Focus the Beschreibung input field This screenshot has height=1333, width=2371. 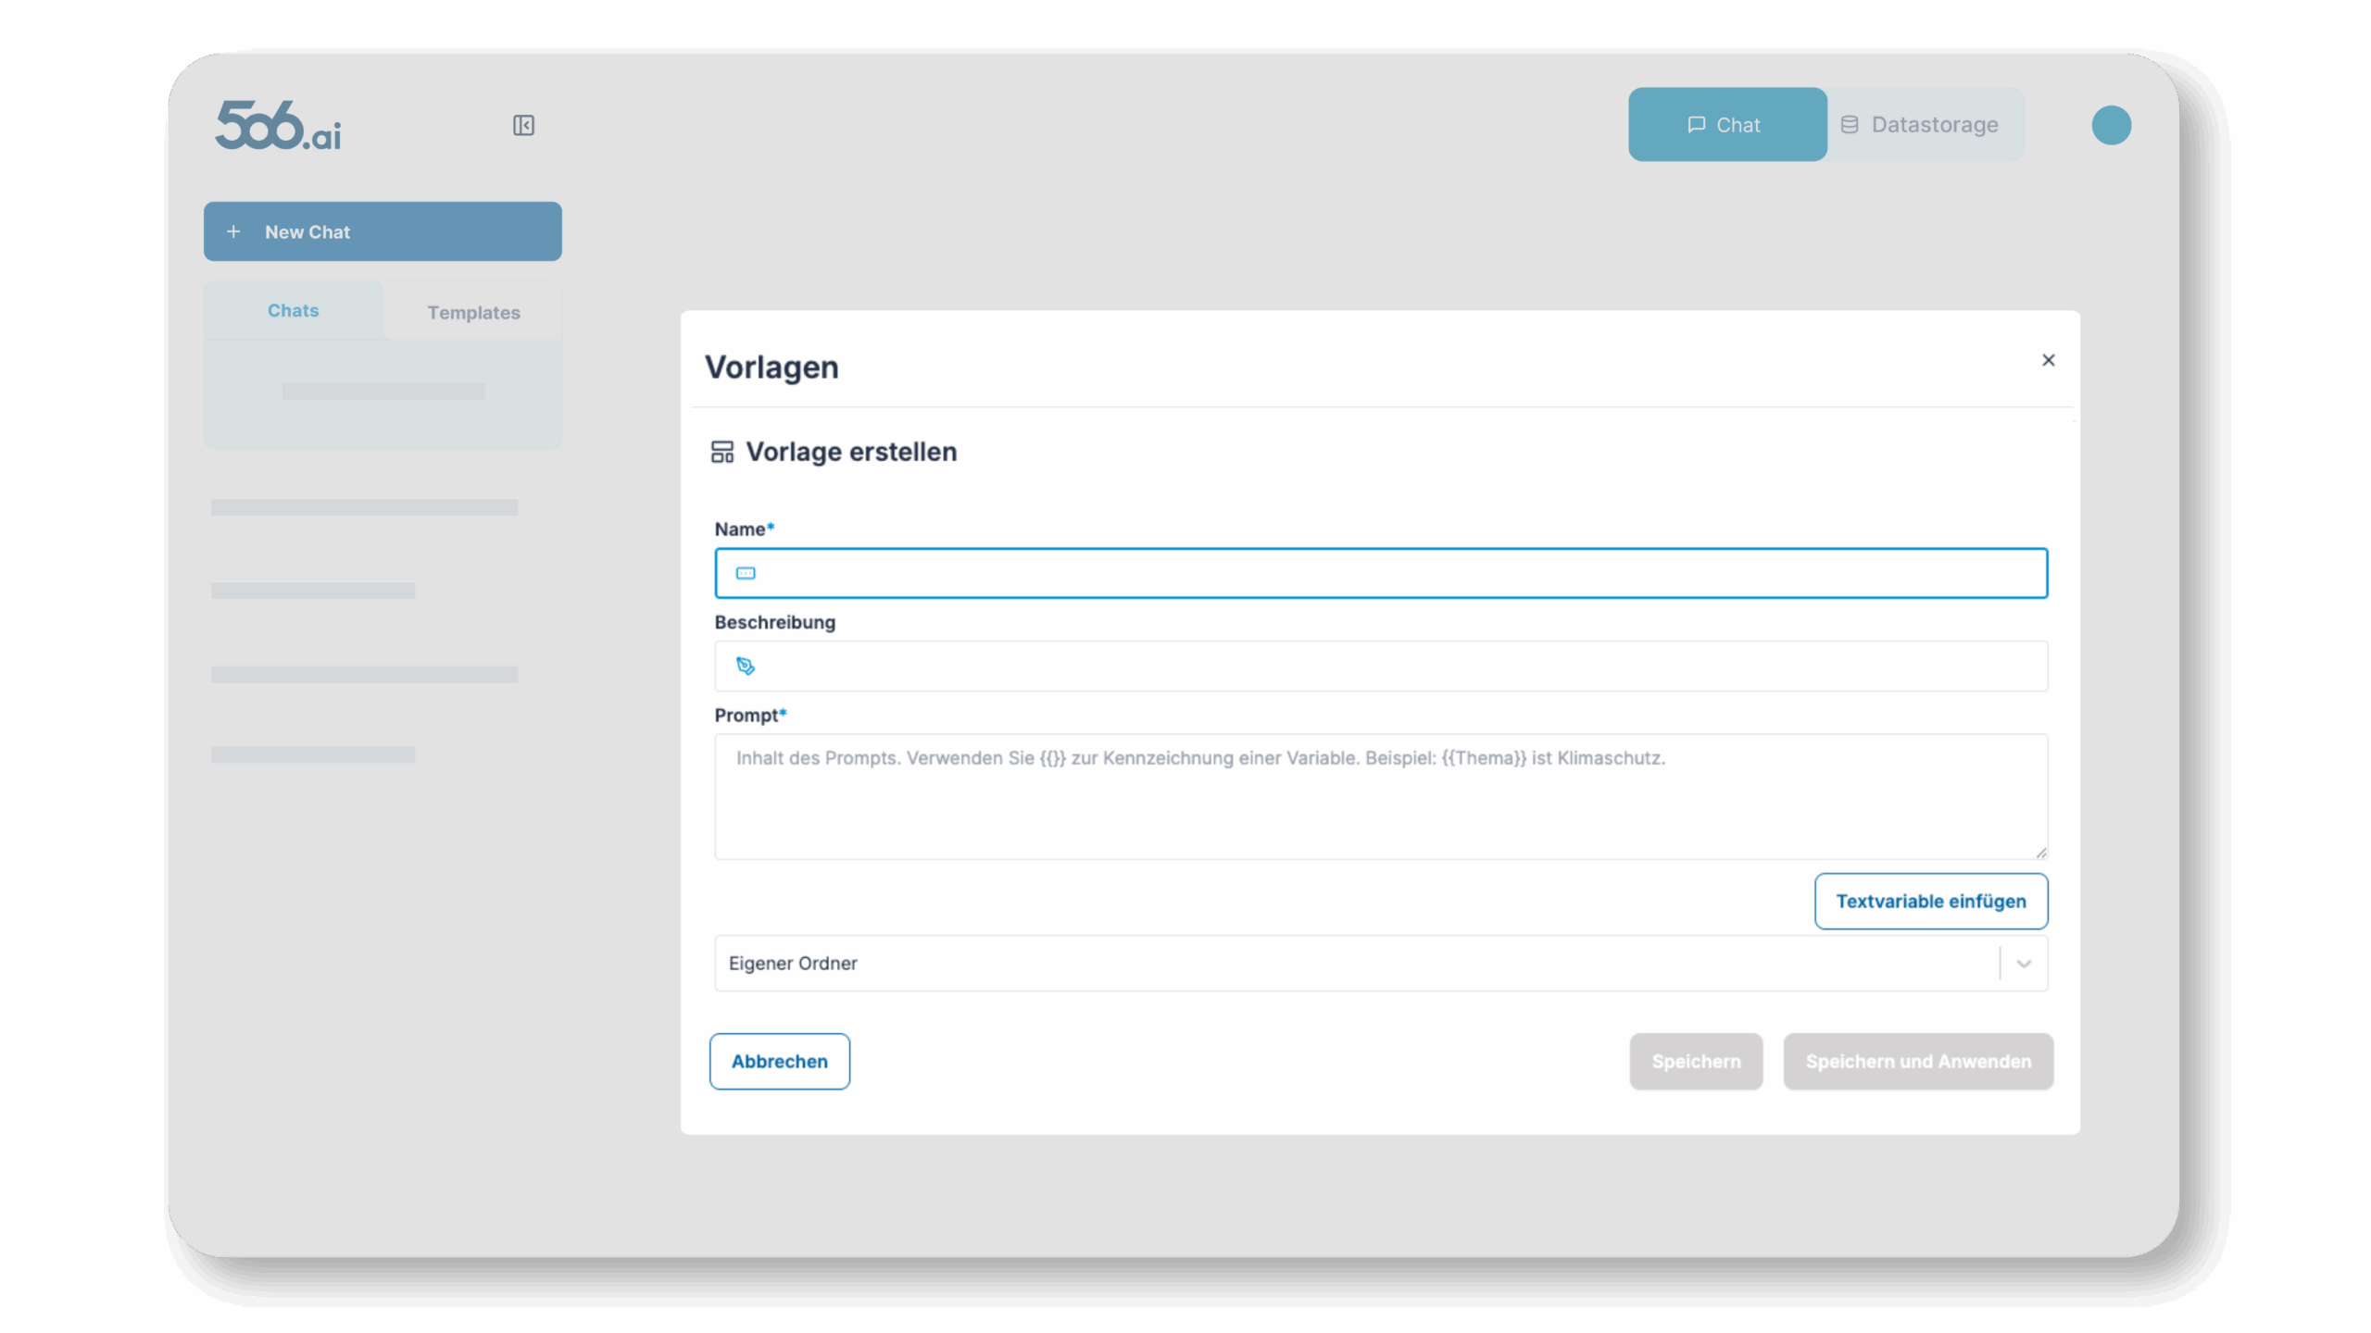tap(1381, 666)
